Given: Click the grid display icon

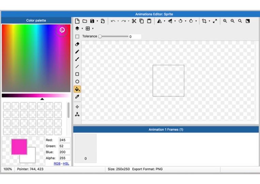Looking at the screenshot, I should [x=88, y=29].
